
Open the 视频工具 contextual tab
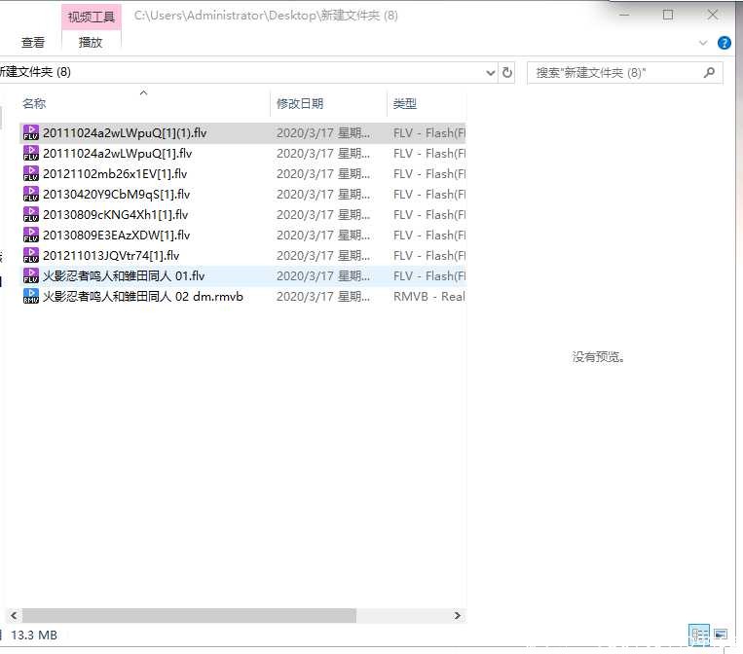click(x=92, y=18)
